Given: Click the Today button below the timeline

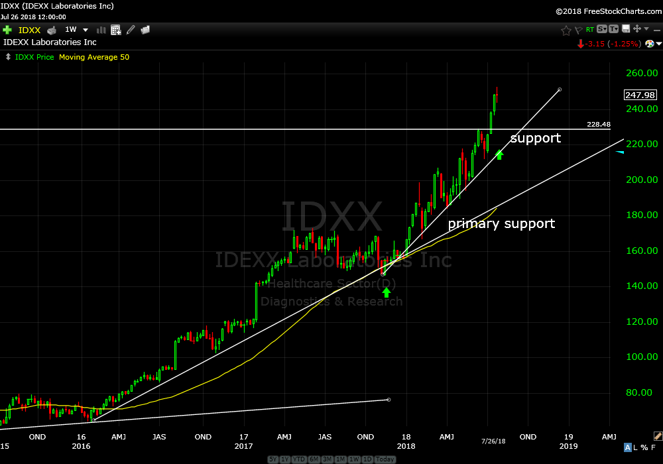Looking at the screenshot, I should (x=385, y=459).
